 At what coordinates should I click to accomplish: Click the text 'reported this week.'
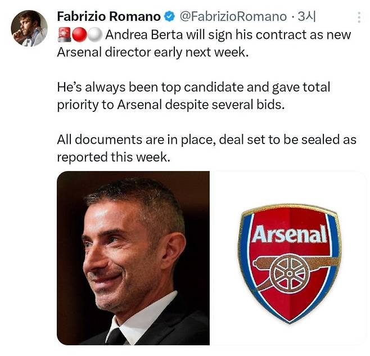click(113, 157)
